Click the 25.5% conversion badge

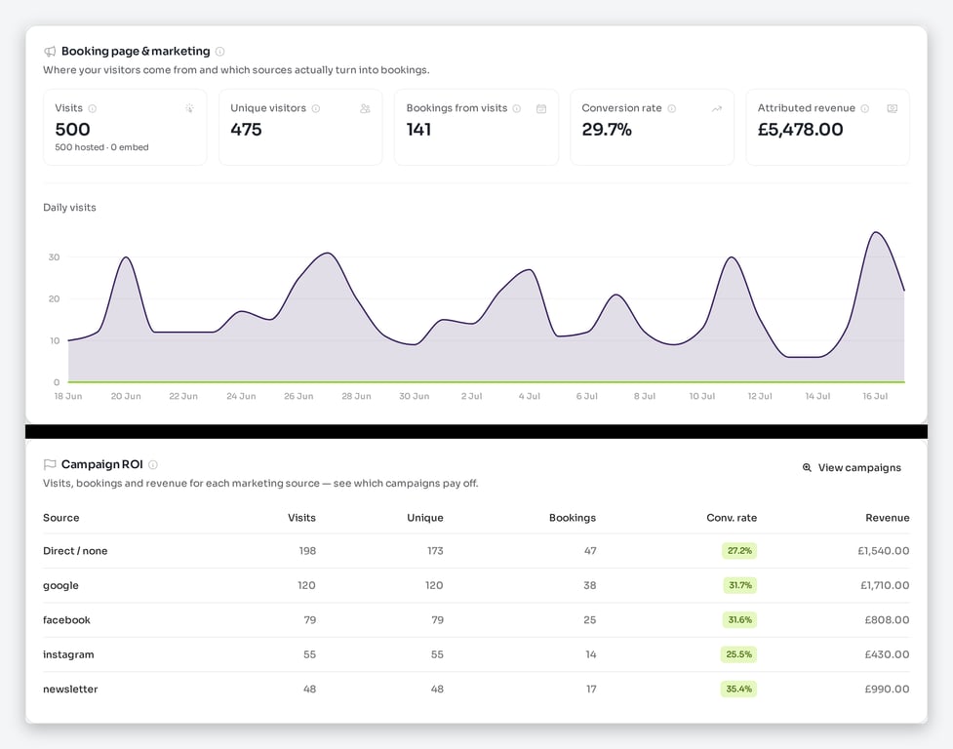[739, 654]
